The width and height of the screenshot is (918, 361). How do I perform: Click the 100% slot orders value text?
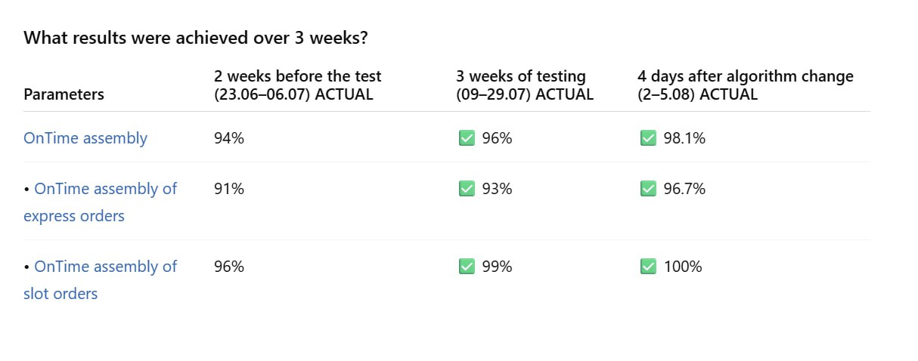tap(683, 267)
